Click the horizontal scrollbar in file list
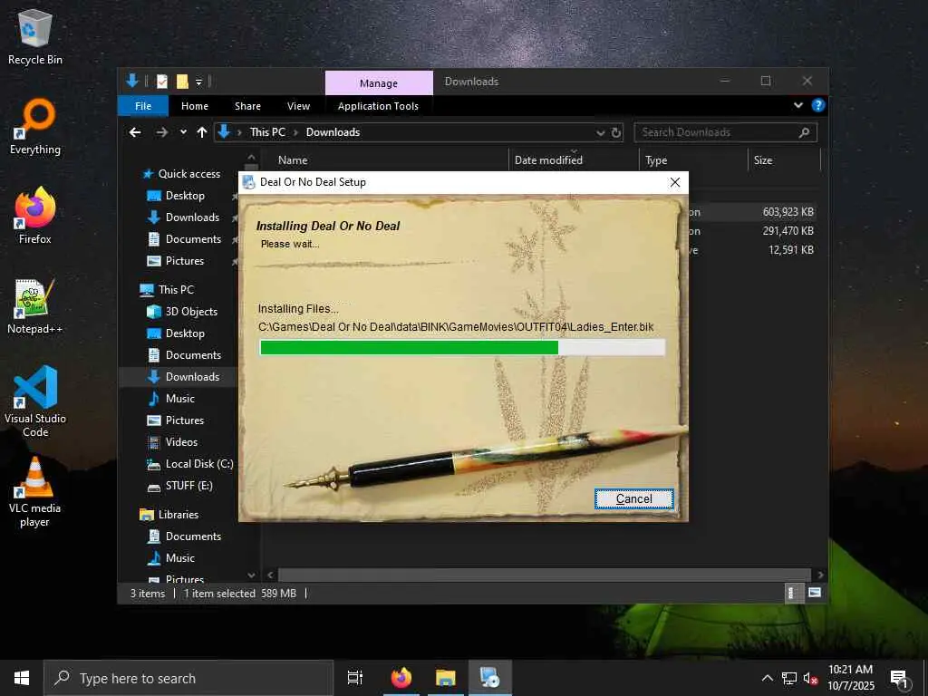The width and height of the screenshot is (928, 696). [x=544, y=575]
